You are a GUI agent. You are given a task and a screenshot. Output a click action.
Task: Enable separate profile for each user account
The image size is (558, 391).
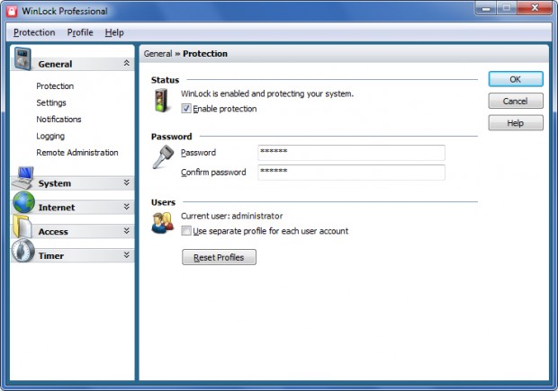186,231
